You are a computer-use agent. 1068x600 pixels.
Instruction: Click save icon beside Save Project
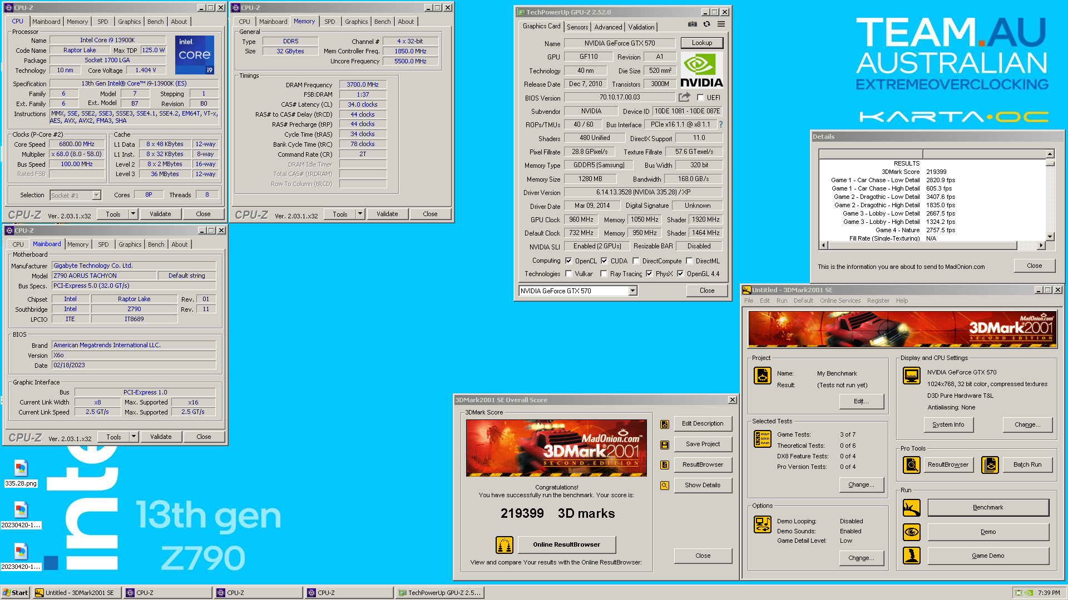point(664,445)
